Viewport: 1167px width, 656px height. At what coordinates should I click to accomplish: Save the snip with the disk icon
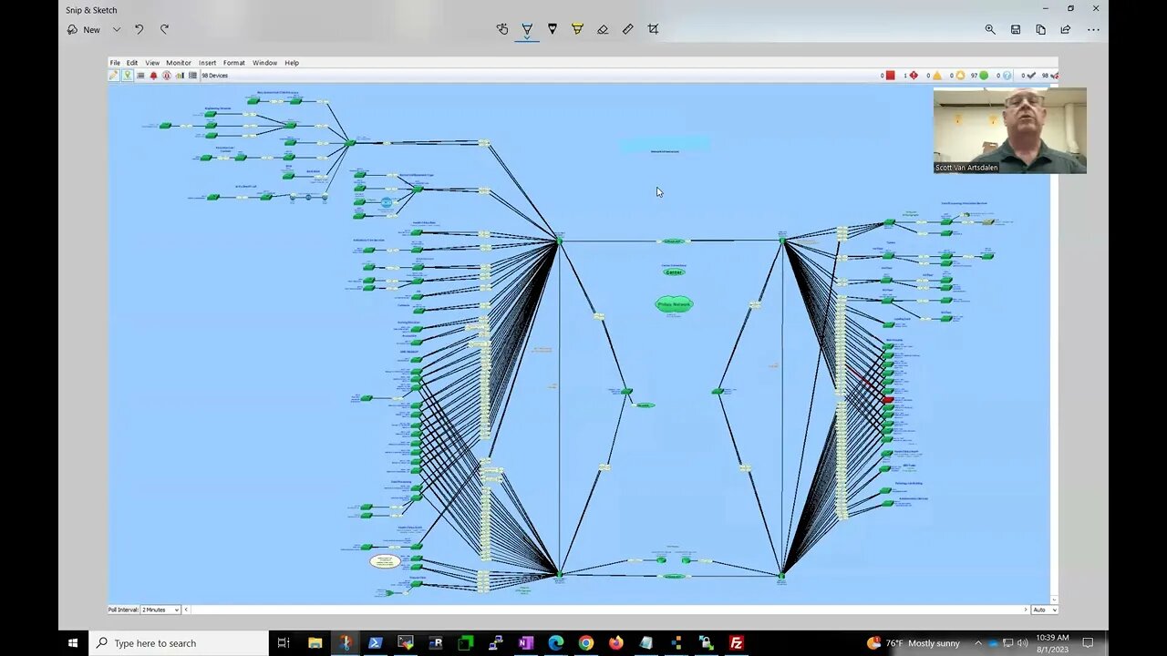click(1016, 29)
